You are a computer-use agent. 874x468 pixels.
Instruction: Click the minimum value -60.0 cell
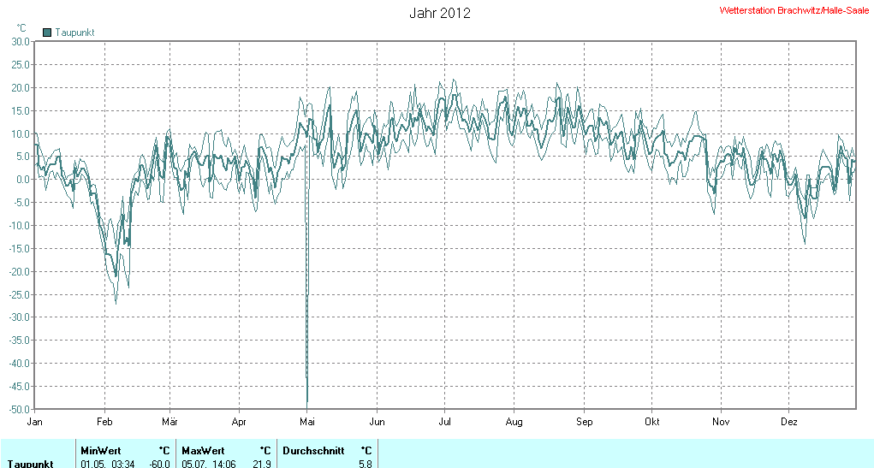tap(160, 463)
